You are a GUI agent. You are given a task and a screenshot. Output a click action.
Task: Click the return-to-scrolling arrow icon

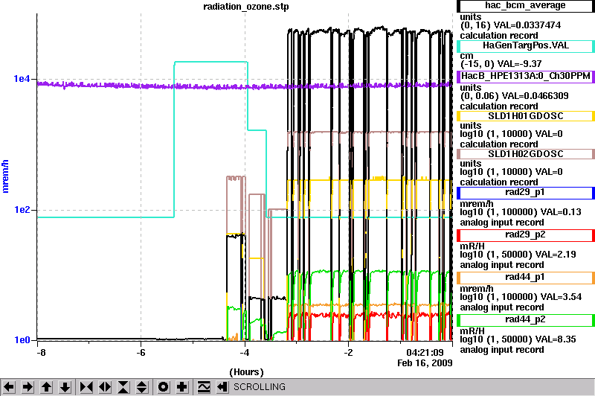click(222, 387)
